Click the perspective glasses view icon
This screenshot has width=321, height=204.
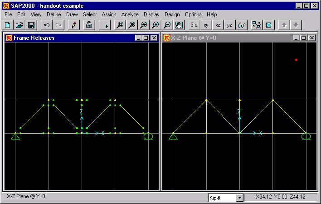pos(242,25)
